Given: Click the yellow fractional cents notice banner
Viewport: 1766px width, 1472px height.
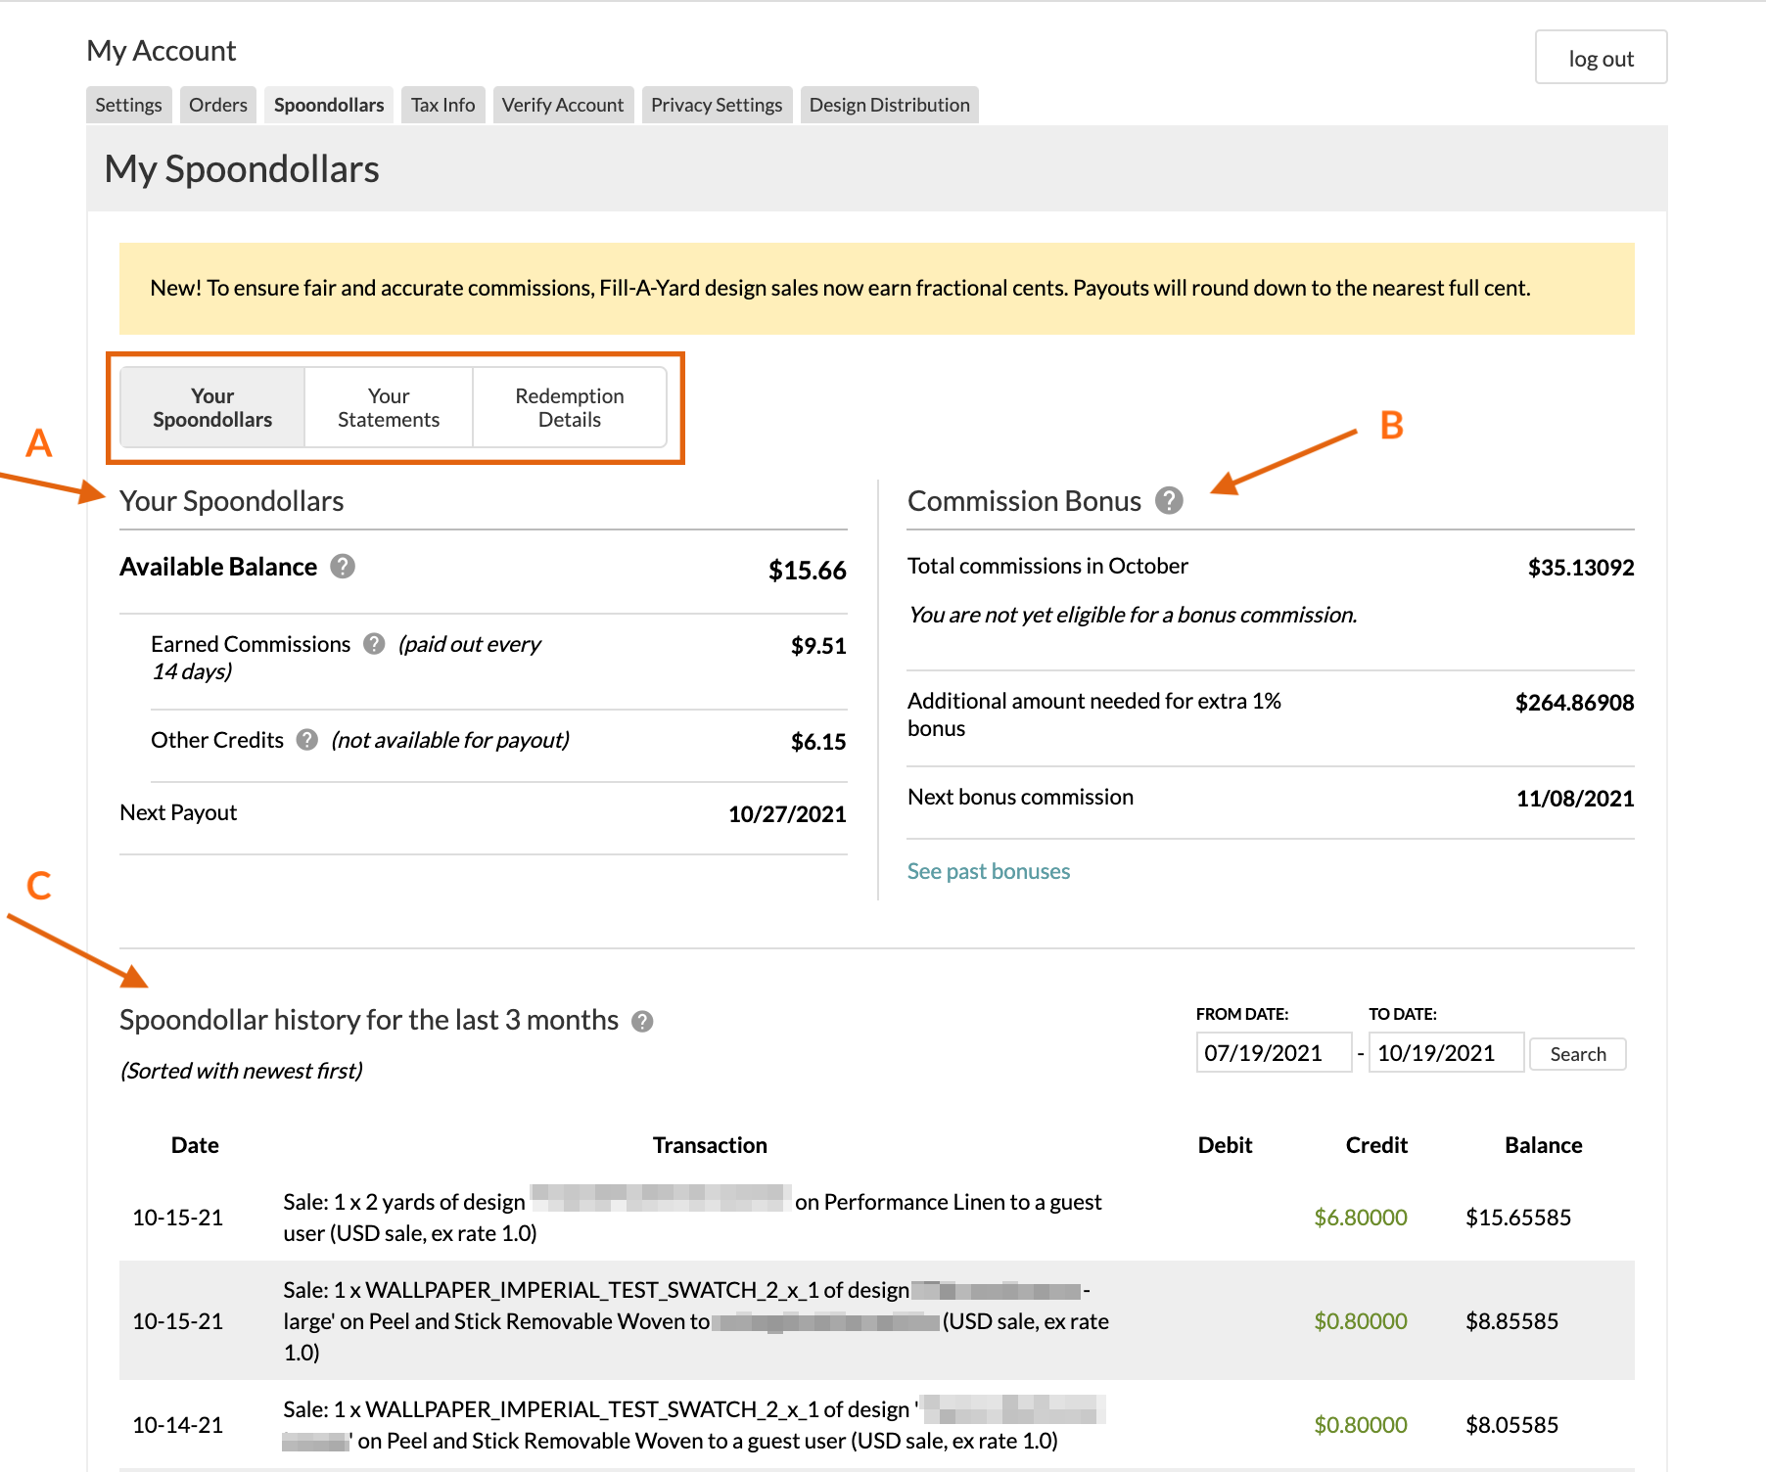Looking at the screenshot, I should click(876, 289).
